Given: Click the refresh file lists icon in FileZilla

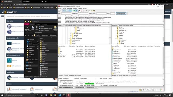Looking at the screenshot, I should (74, 11).
